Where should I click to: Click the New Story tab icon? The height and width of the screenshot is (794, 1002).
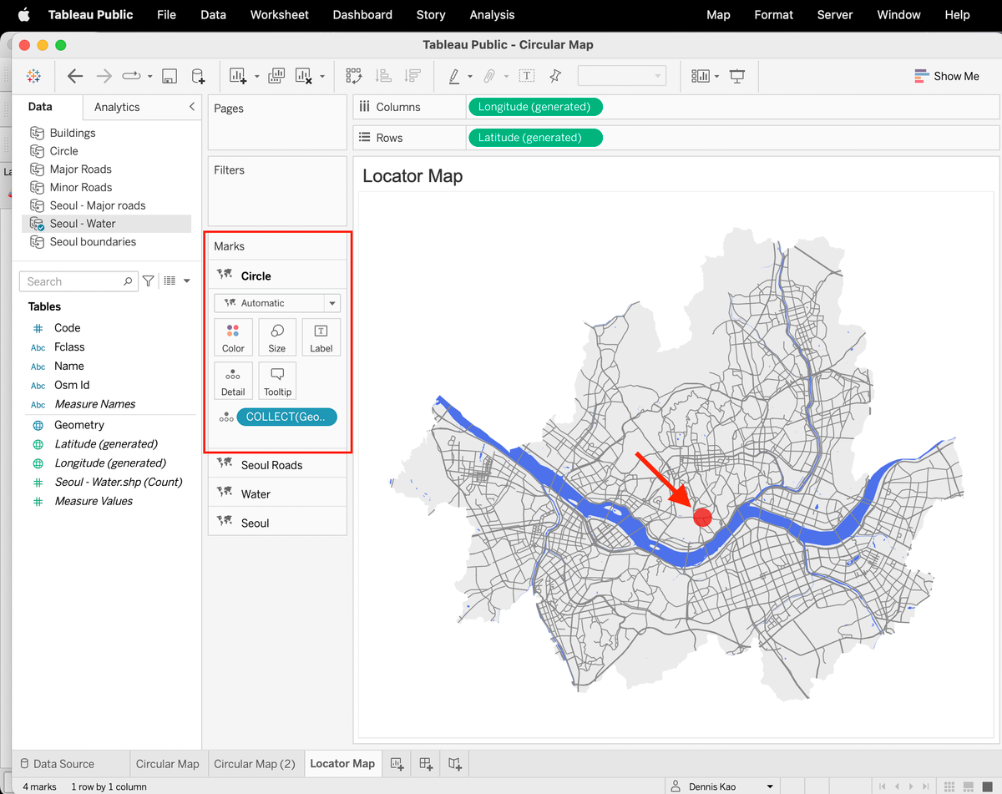(455, 763)
